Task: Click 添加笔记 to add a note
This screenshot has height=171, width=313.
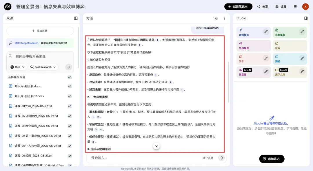Action: 272,159
